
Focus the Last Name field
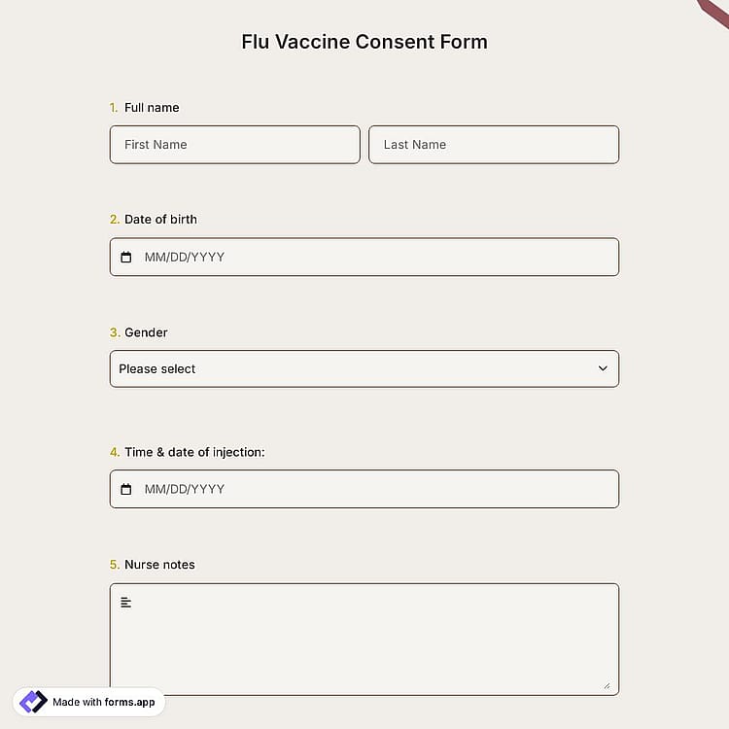pos(494,145)
